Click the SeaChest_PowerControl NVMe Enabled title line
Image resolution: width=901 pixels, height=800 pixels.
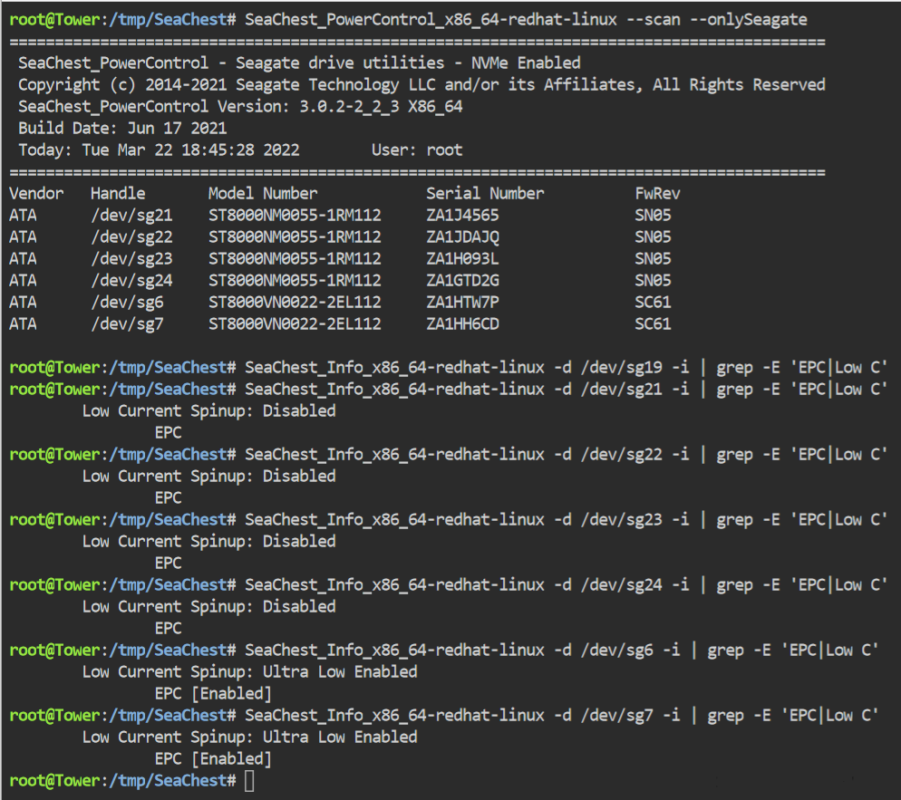point(299,63)
